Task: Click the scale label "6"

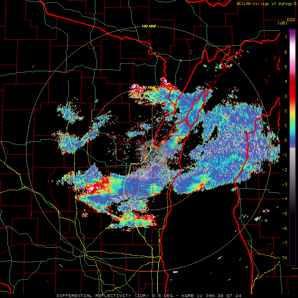Action: point(286,52)
